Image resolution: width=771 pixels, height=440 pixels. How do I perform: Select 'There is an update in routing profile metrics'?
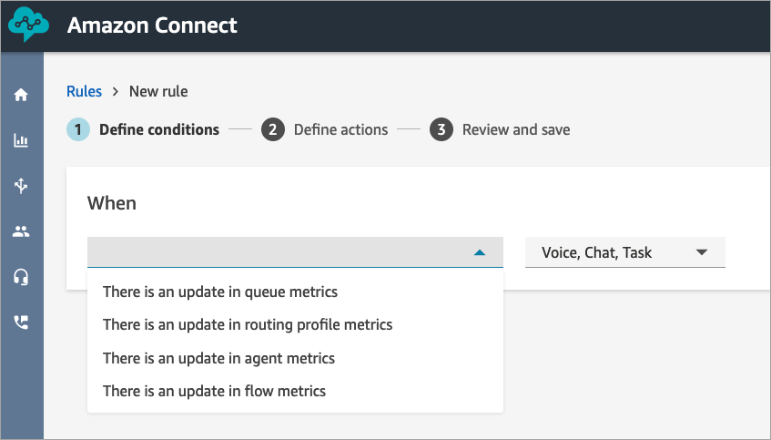[248, 324]
